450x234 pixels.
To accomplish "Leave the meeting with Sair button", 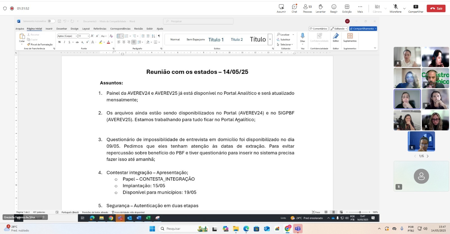I will tap(436, 8).
